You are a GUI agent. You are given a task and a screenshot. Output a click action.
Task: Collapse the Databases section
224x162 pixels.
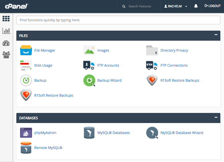click(216, 117)
